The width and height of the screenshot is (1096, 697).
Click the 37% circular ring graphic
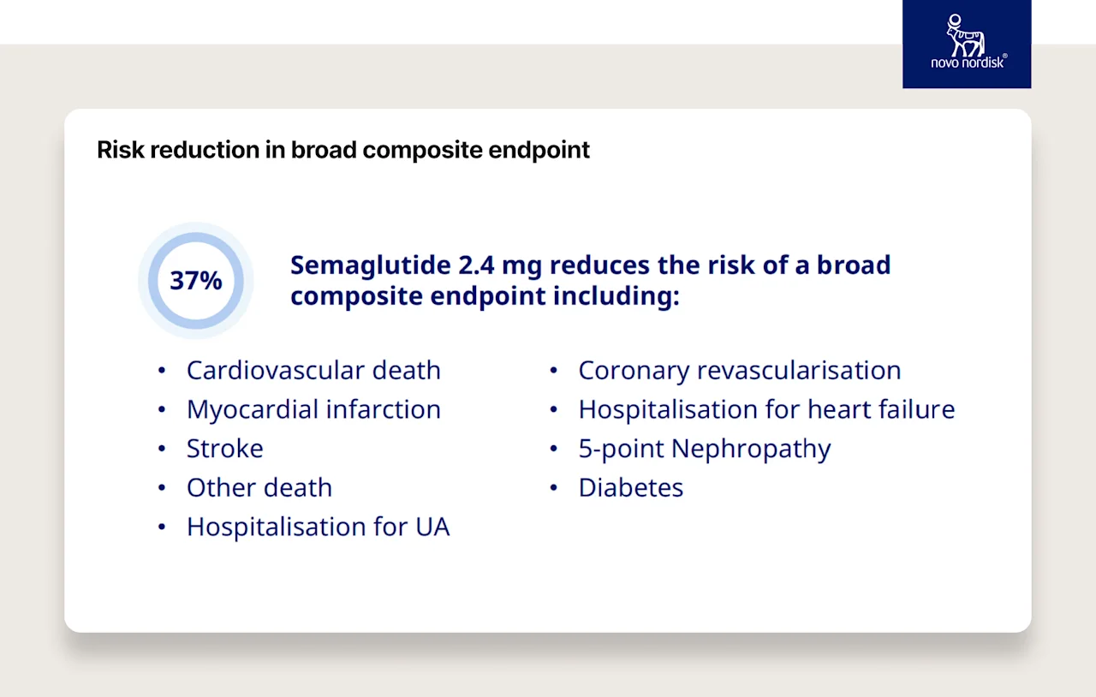tap(196, 281)
